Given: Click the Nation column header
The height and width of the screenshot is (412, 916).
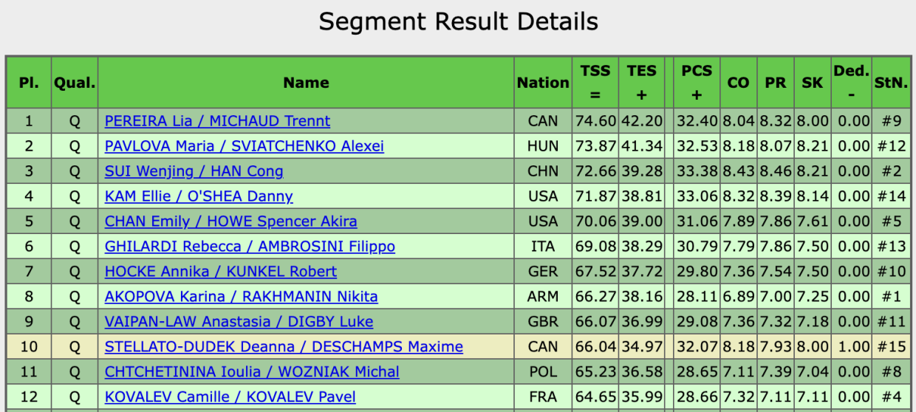Looking at the screenshot, I should (x=543, y=83).
